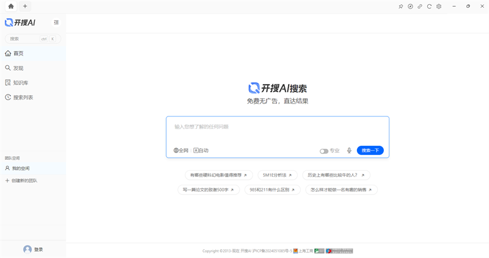Viewport: 489px width, 258px height.
Task: Open 搜索列表 in the sidebar
Action: pyautogui.click(x=23, y=98)
